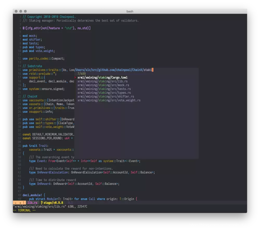
Task: Click the 'pub mod vote_weight;' line
Action: tap(39, 51)
